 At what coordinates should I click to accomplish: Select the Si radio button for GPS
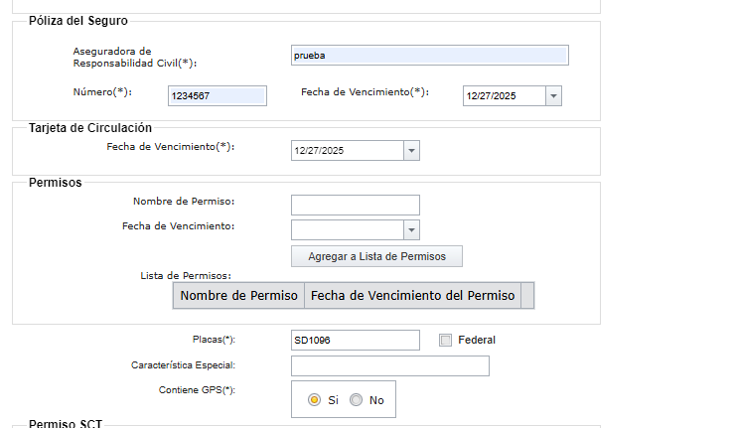(x=314, y=400)
